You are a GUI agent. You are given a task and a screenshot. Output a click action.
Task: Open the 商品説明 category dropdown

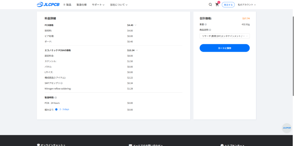coord(225,36)
